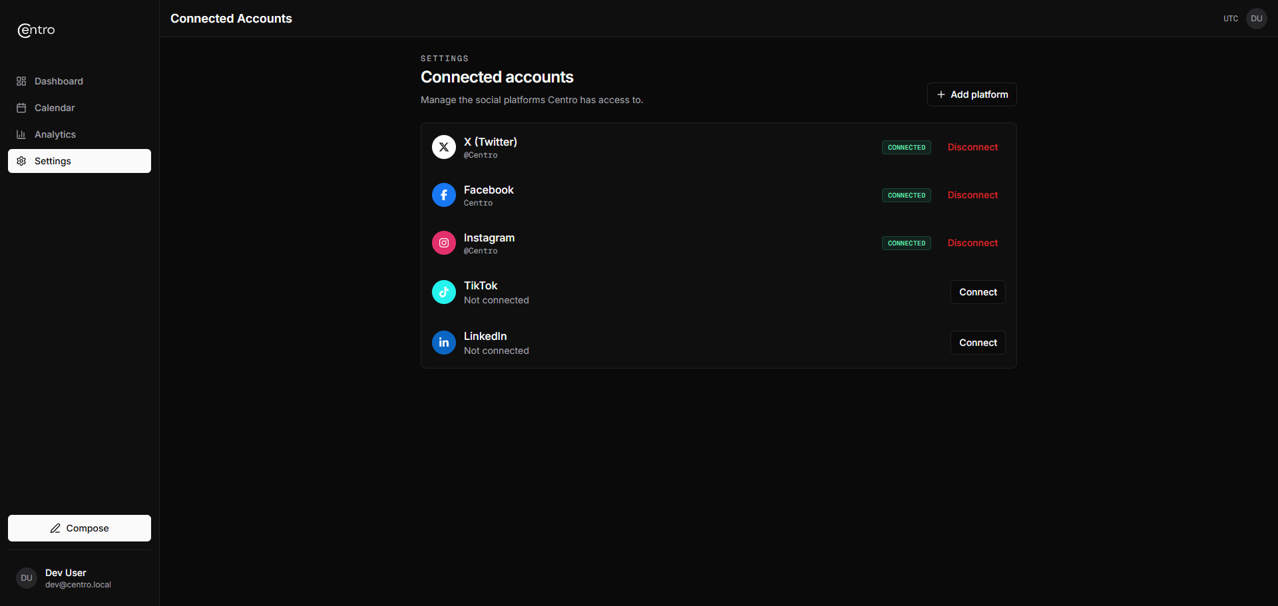The image size is (1278, 606).
Task: Click the Facebook platform icon
Action: 444,195
